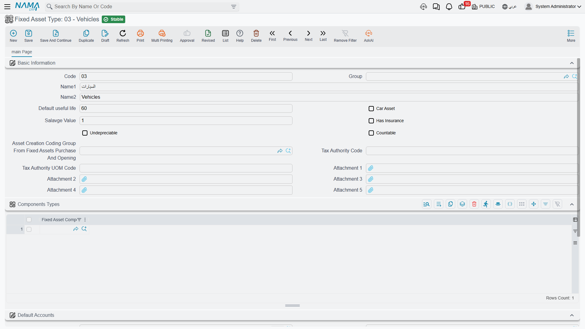Go to the First record

tap(272, 36)
